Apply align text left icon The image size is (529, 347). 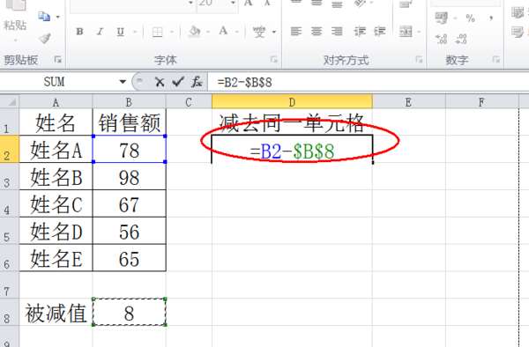point(296,32)
